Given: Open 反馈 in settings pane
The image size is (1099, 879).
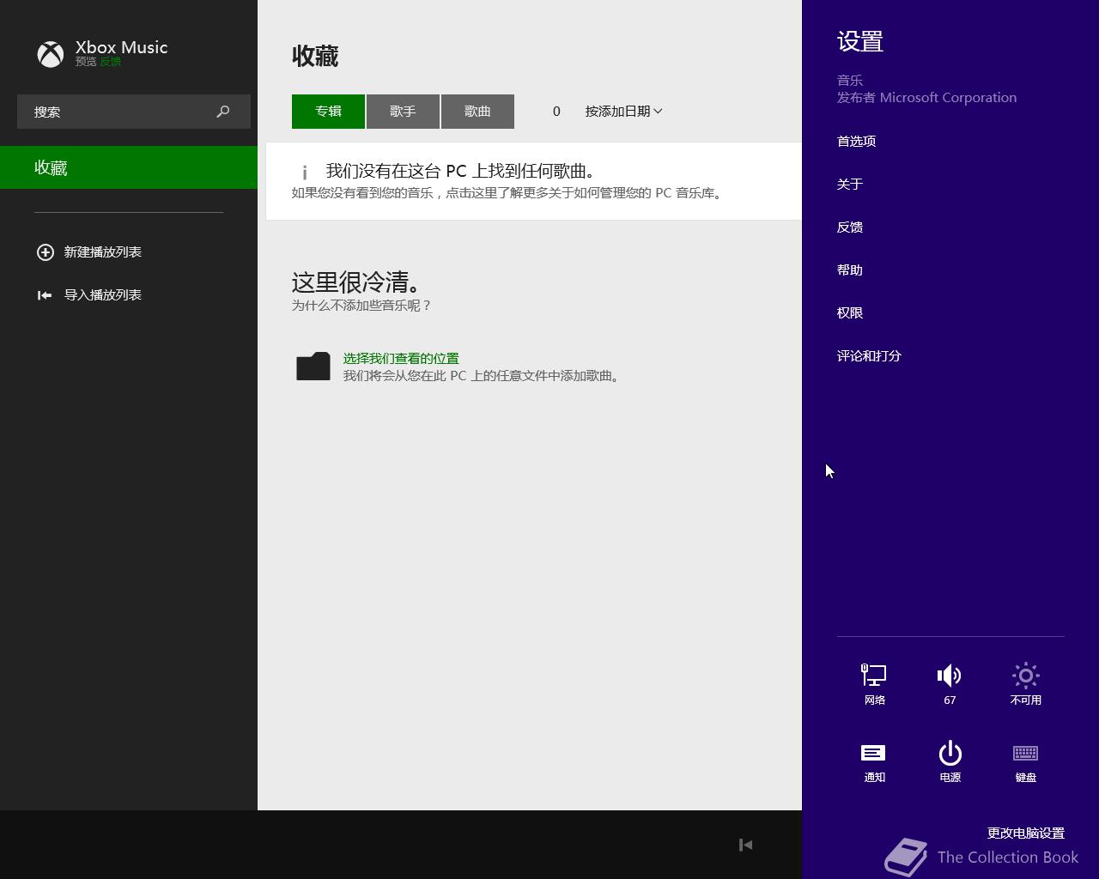Looking at the screenshot, I should pyautogui.click(x=850, y=227).
